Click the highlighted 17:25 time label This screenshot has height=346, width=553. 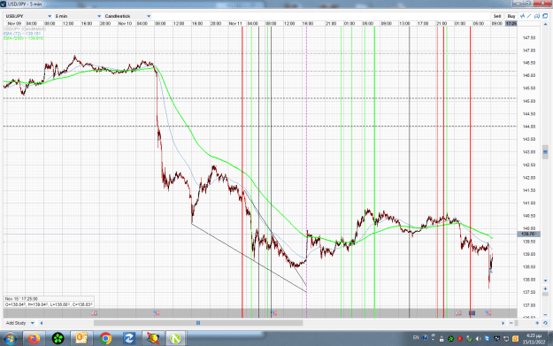tap(511, 24)
